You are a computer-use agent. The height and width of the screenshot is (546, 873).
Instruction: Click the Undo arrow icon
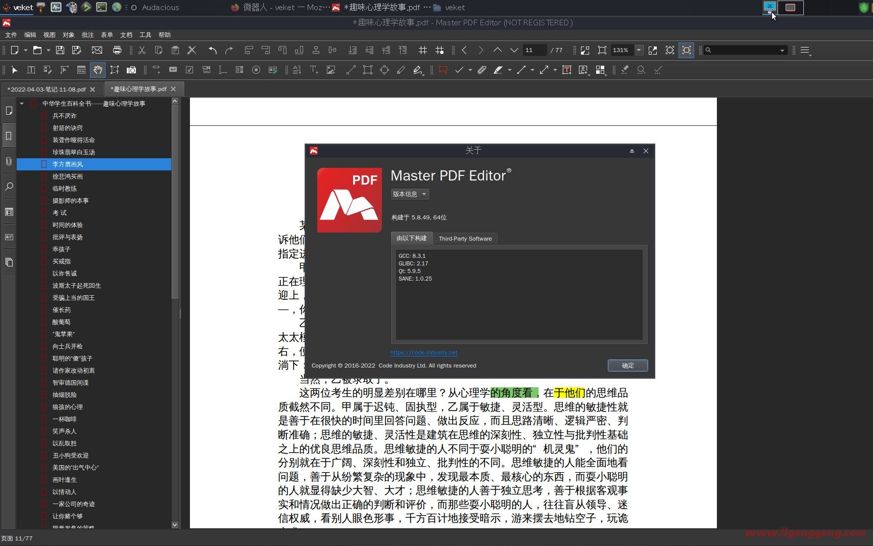click(213, 50)
